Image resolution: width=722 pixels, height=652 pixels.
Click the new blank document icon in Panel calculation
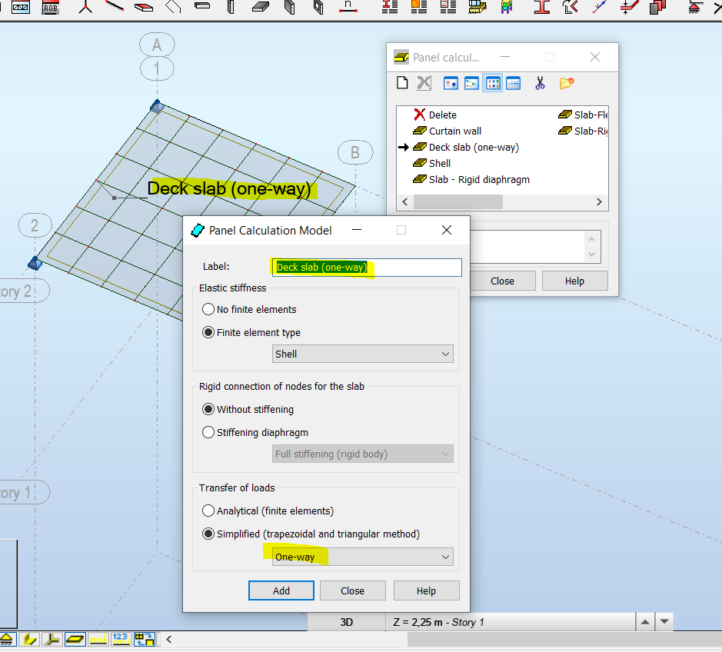(x=401, y=82)
